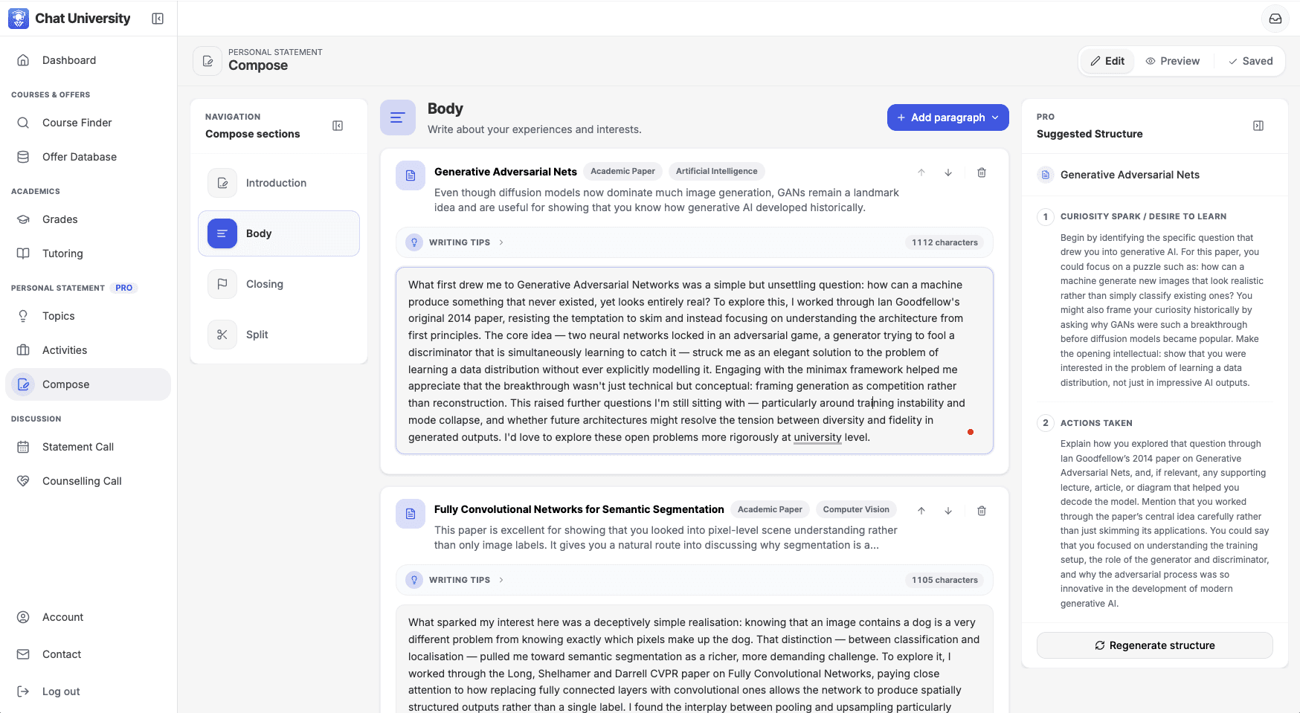Move Fully Convolutional Networks paragraph down

pos(948,511)
